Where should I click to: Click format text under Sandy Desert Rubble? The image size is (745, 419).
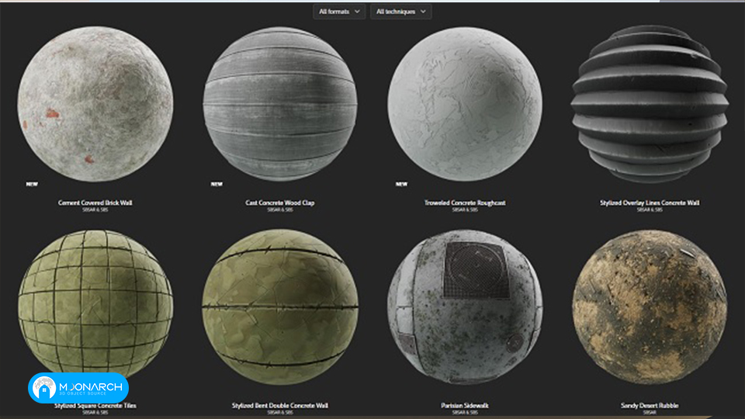(x=650, y=412)
